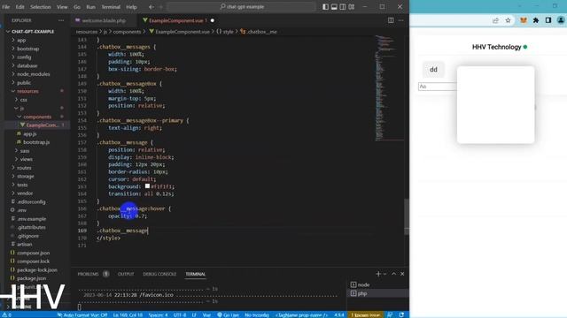This screenshot has width=567, height=318.
Task: Click the 1 known issue status item
Action: 365,314
